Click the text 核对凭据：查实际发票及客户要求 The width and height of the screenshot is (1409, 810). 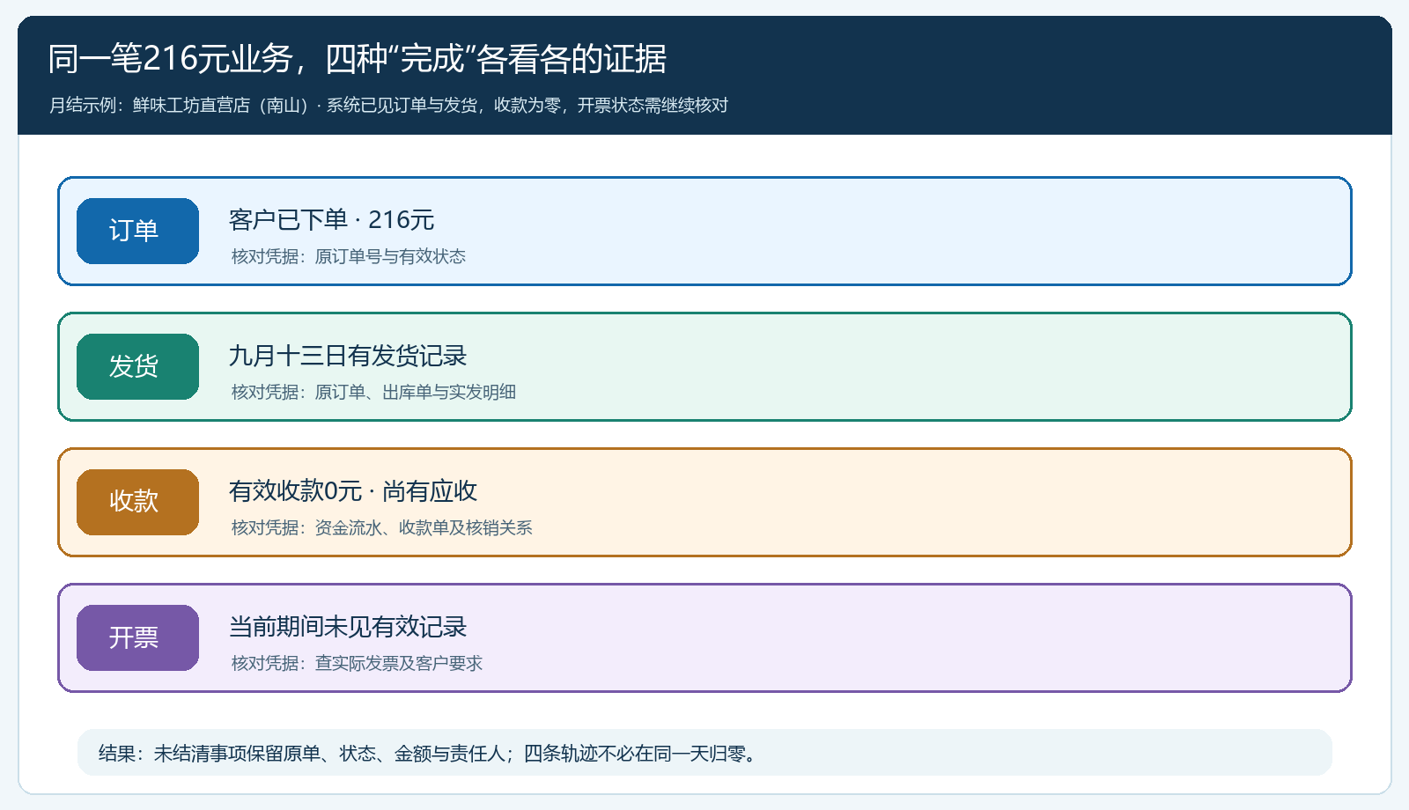(357, 663)
